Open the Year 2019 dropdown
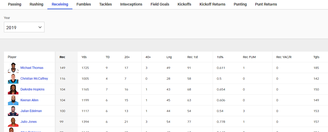Image resolution: width=328 pixels, height=132 pixels. tap(24, 27)
